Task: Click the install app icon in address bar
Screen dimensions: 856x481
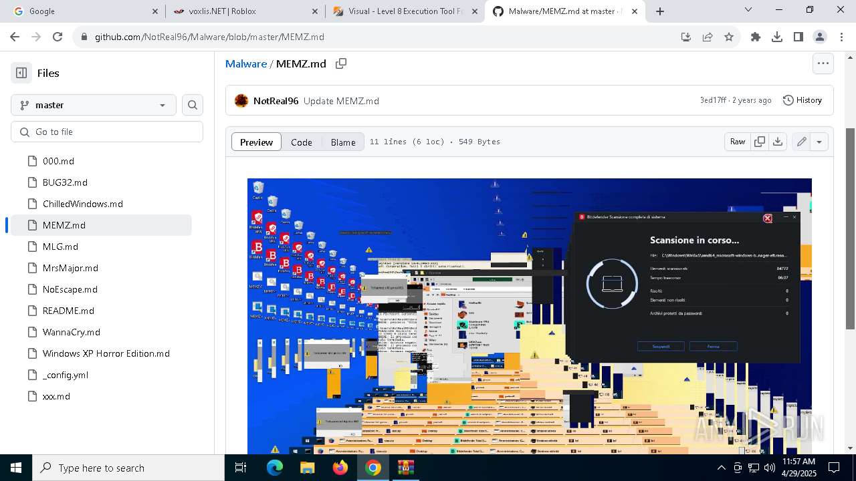Action: [686, 37]
